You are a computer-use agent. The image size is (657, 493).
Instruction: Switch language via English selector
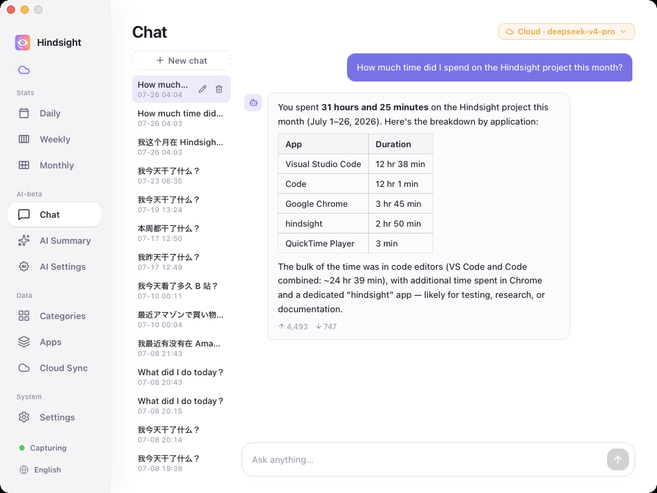40,470
